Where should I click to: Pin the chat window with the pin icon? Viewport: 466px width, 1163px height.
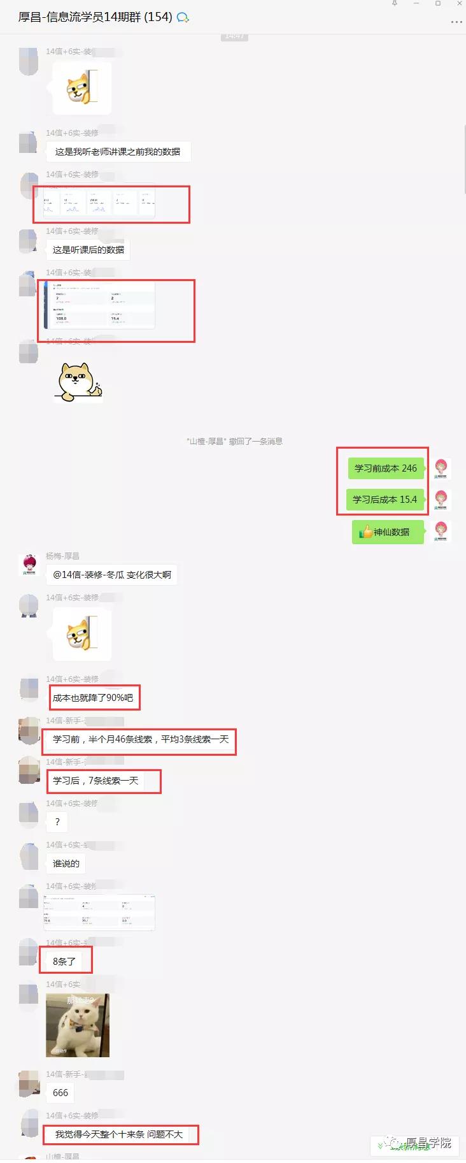[x=395, y=4]
